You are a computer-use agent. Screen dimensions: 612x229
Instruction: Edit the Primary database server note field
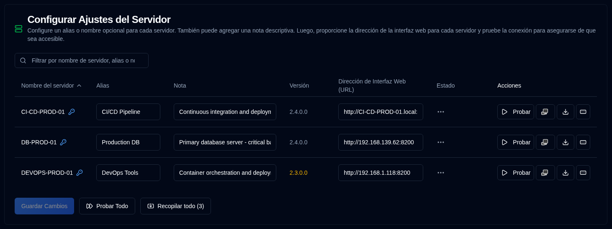225,142
